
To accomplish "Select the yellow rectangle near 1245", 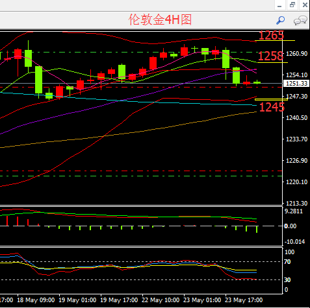I will tap(271, 99).
